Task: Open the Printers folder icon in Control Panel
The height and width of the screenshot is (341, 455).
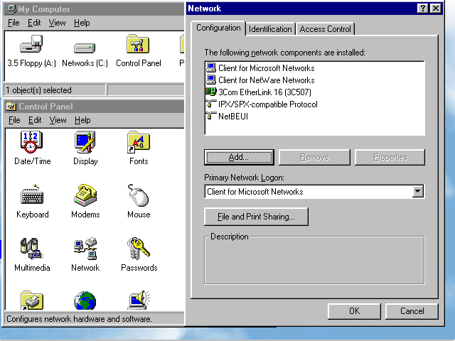Action: (x=32, y=300)
